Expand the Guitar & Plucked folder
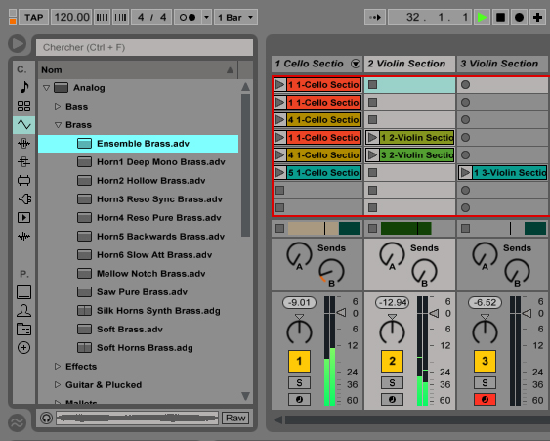550x441 pixels. (58, 385)
